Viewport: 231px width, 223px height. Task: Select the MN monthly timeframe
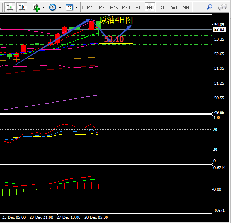point(186,7)
